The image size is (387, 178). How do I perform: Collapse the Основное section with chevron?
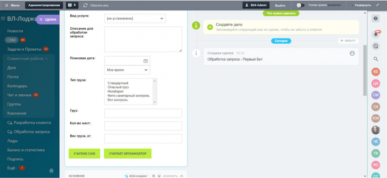[x=181, y=176]
